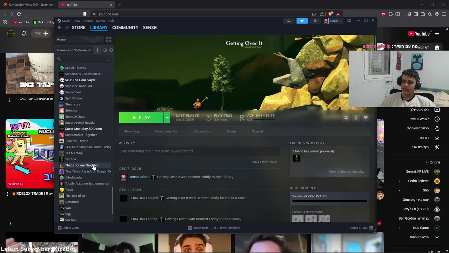
Task: Click View Latest News
Action: tap(264, 162)
